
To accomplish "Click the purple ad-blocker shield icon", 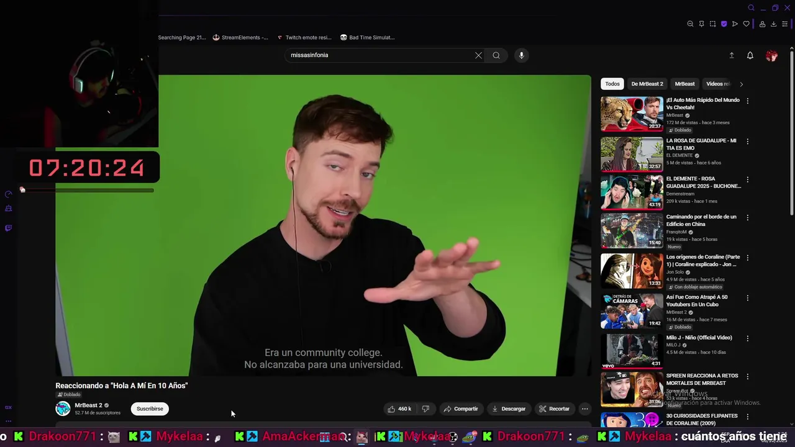I will coord(724,24).
